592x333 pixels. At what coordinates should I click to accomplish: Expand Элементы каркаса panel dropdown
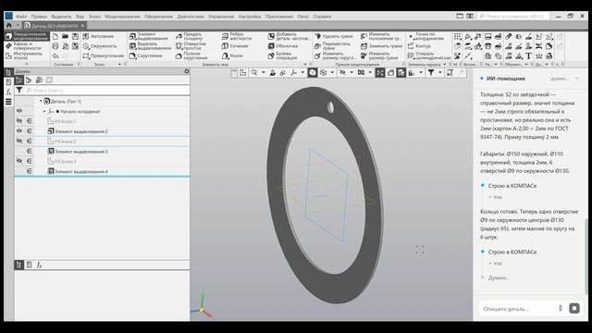click(x=444, y=64)
